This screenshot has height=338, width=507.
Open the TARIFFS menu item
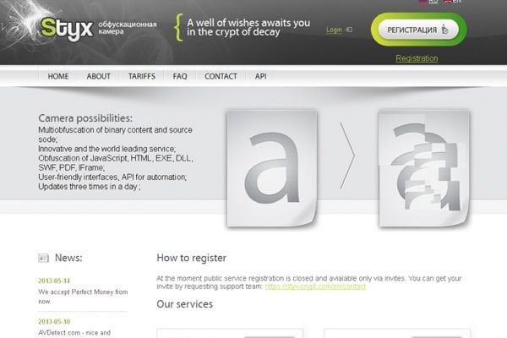[142, 76]
